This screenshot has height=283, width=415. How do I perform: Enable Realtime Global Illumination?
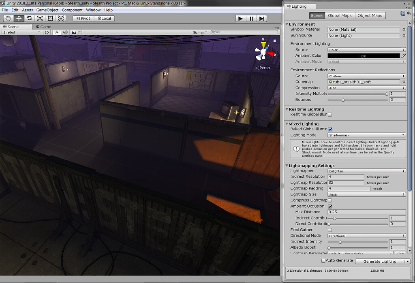[330, 114]
